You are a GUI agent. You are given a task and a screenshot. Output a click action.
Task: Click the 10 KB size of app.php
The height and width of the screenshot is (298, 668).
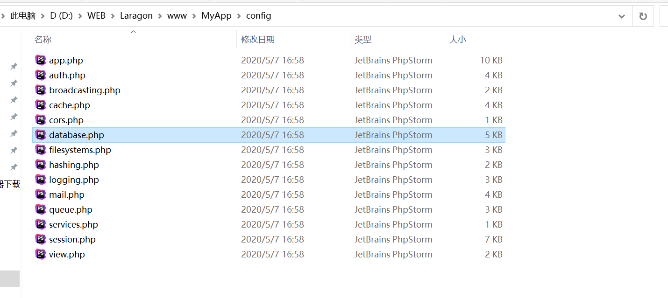[491, 60]
